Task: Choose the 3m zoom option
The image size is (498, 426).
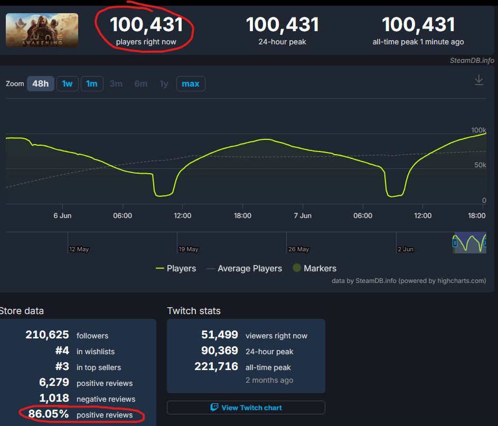Action: point(116,84)
